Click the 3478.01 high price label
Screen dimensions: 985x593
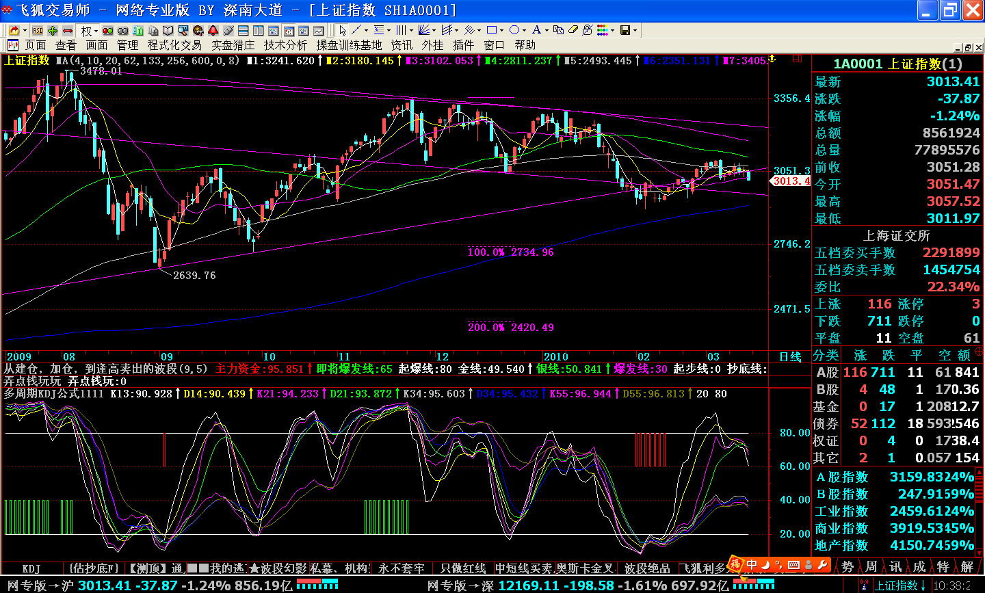(101, 70)
